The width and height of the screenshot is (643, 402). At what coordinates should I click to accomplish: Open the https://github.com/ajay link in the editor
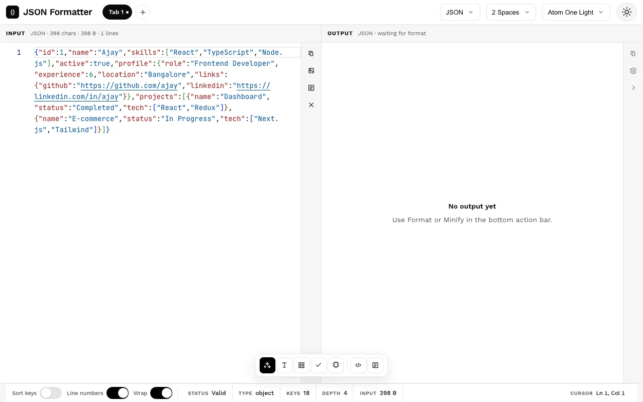[x=129, y=85]
